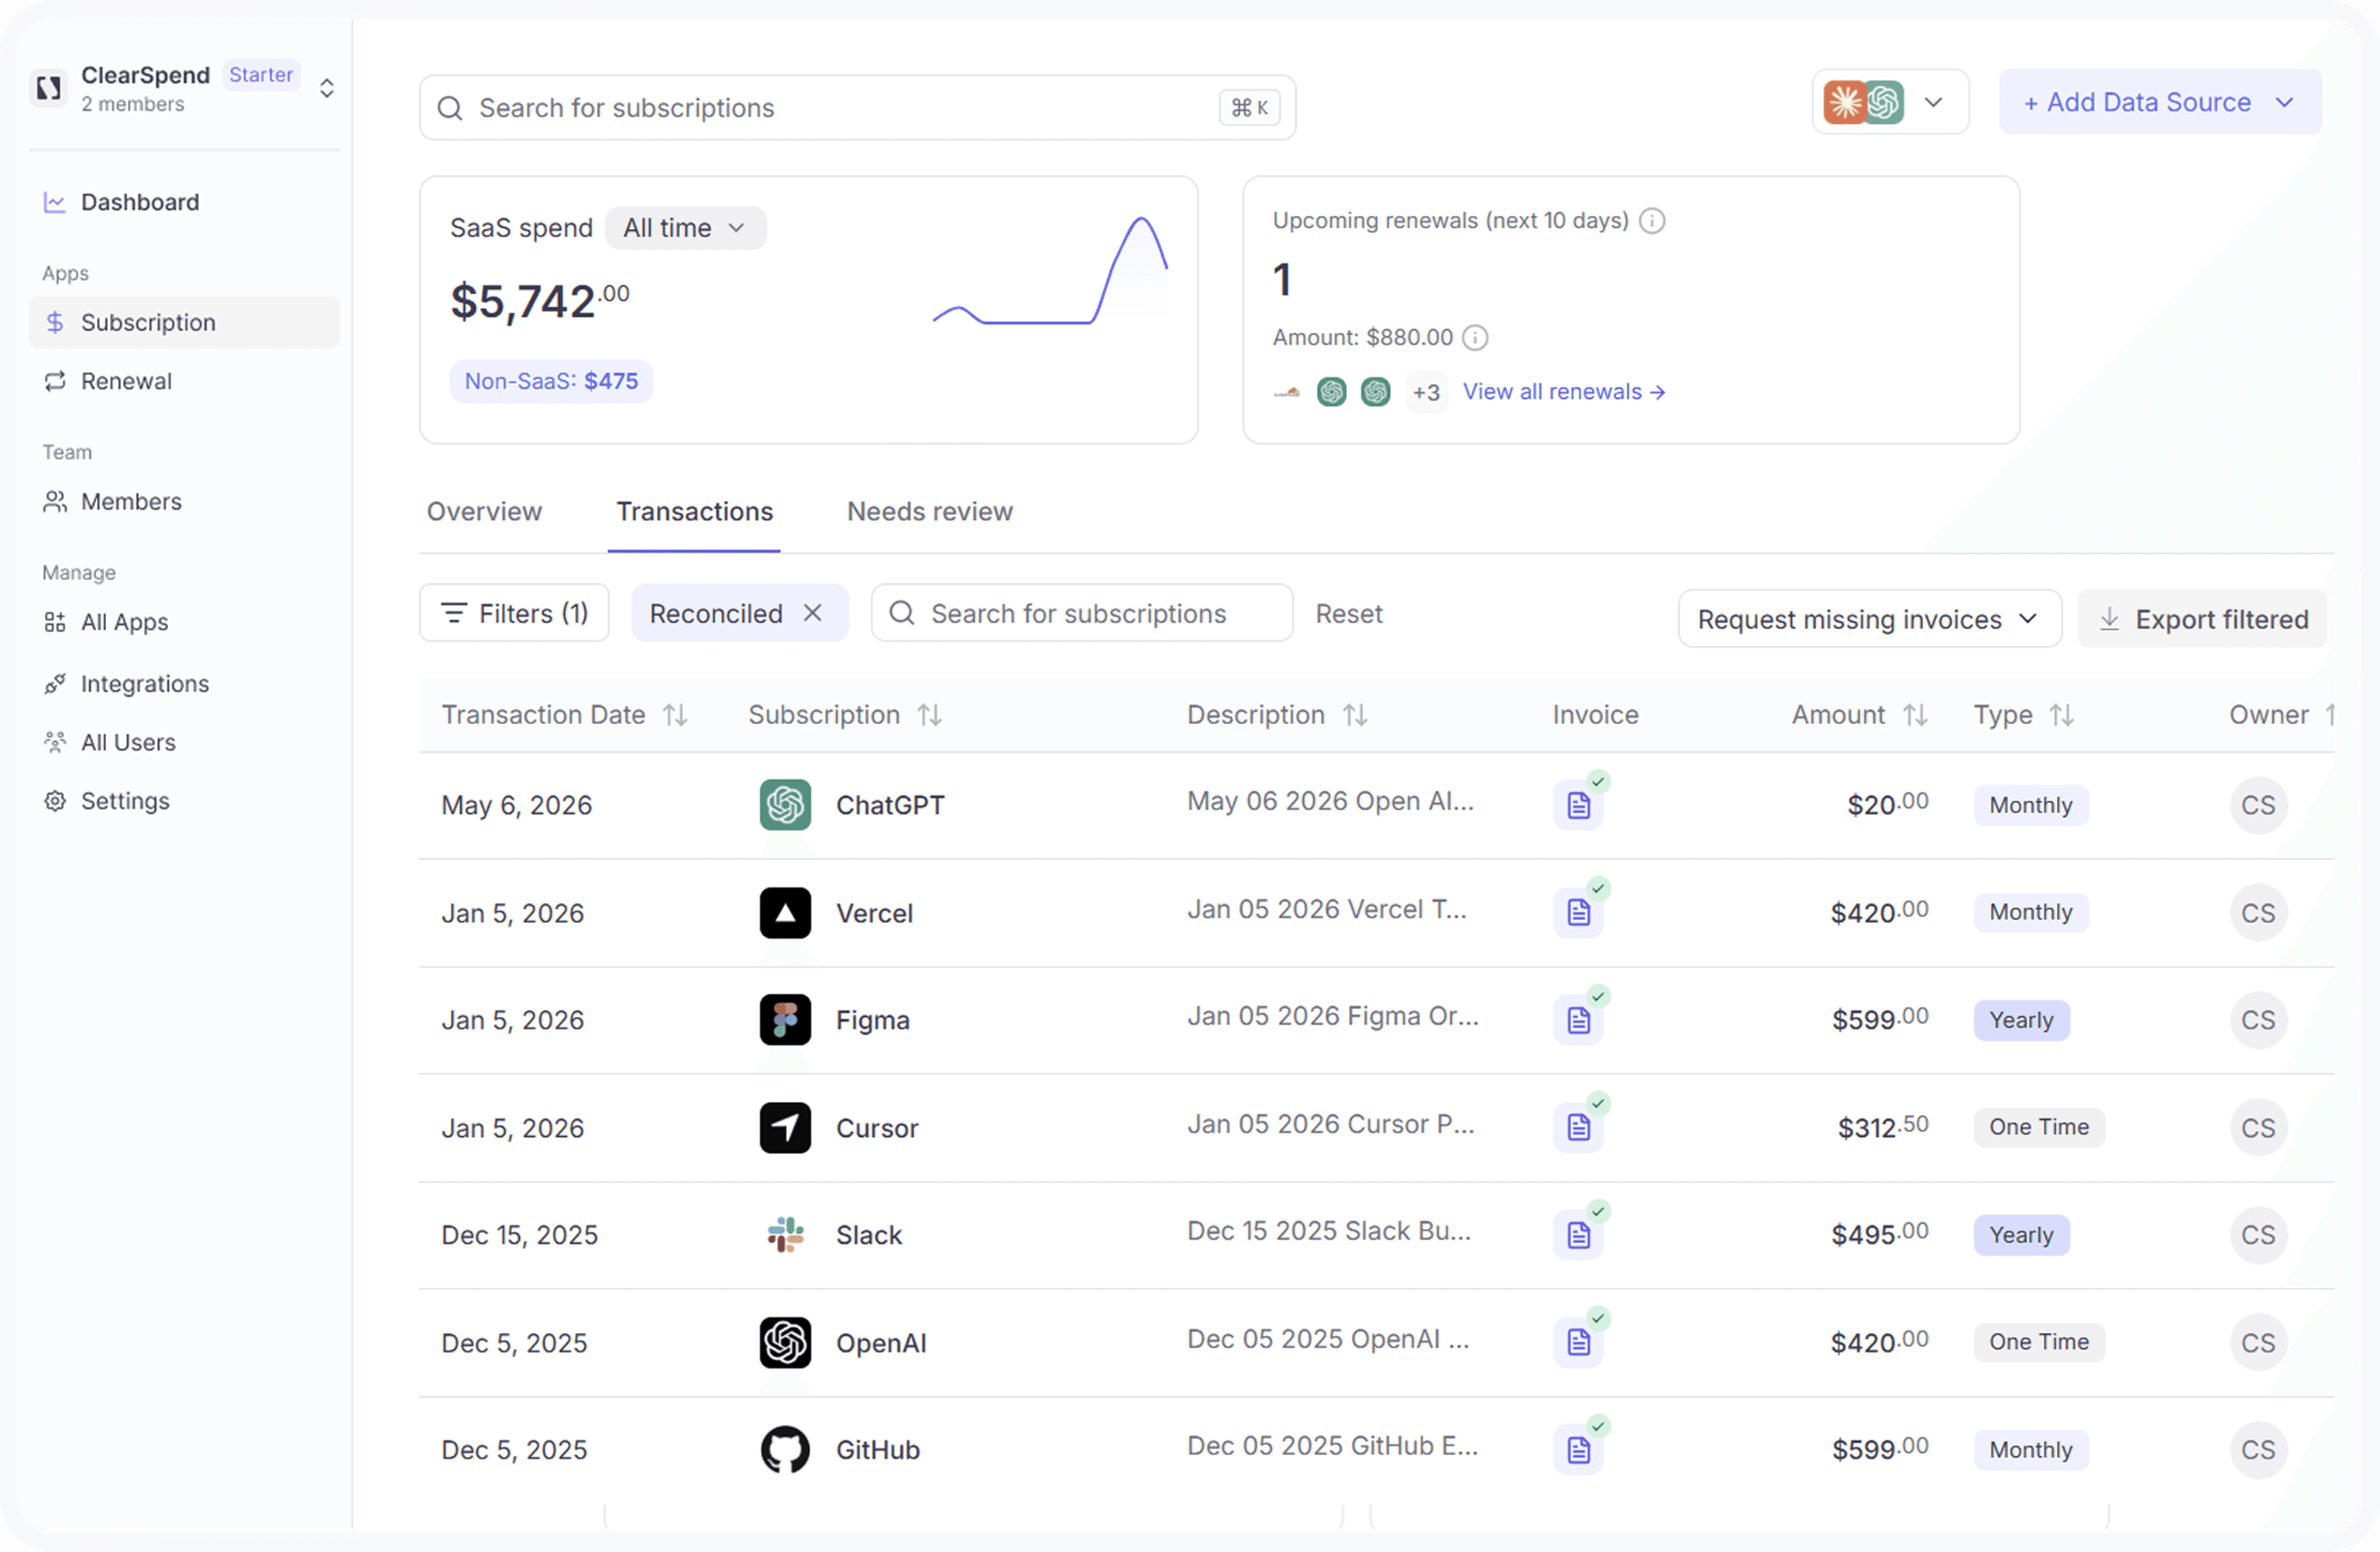Image resolution: width=2380 pixels, height=1552 pixels.
Task: Click Export filtered button
Action: 2202,619
